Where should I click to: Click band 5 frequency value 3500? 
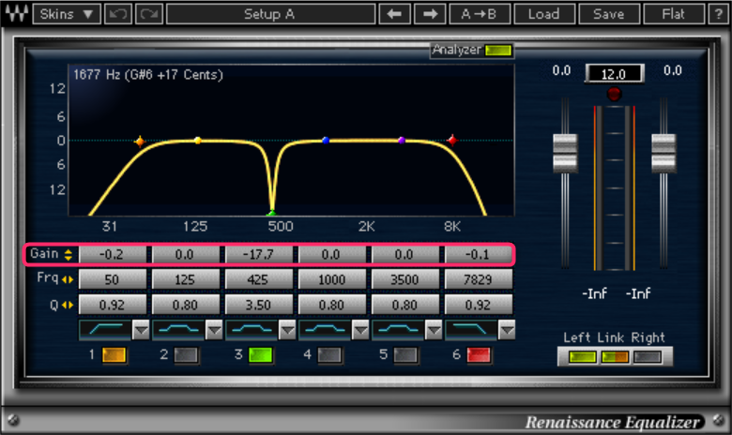404,279
